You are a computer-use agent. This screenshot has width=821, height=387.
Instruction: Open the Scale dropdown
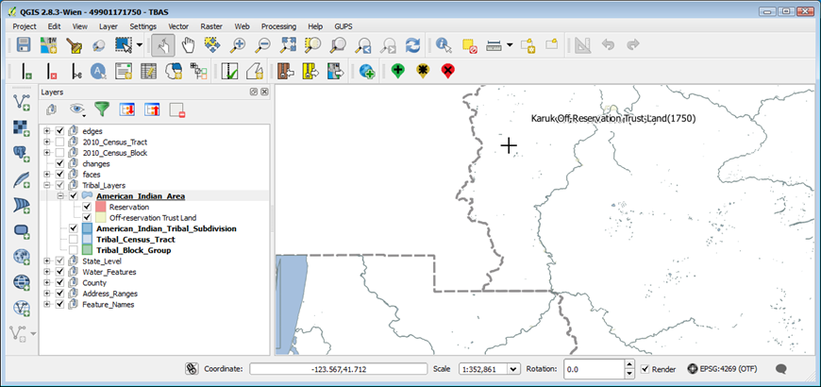click(515, 369)
